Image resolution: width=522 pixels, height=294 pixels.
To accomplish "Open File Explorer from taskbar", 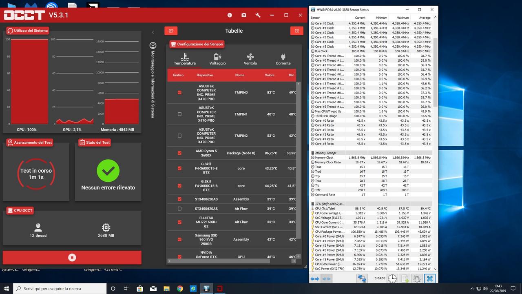I will point(167,288).
